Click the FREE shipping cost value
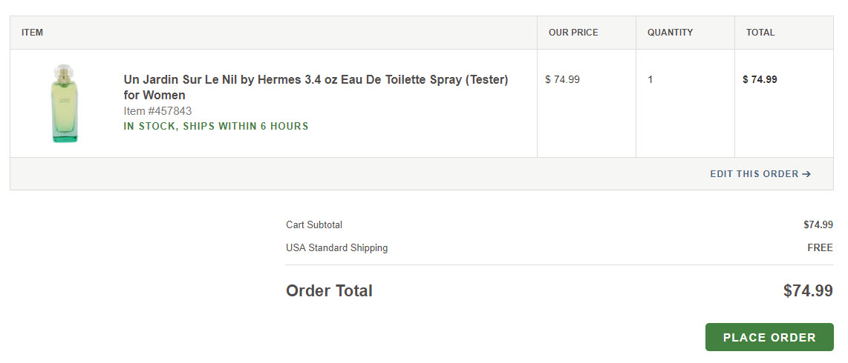Image resolution: width=848 pixels, height=363 pixels. tap(820, 248)
